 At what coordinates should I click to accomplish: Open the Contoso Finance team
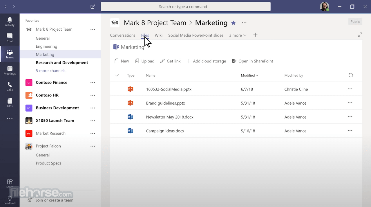tap(52, 82)
